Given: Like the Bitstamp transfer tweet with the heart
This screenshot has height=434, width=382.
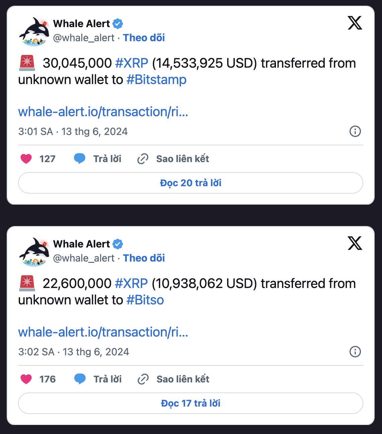Looking at the screenshot, I should (x=26, y=159).
